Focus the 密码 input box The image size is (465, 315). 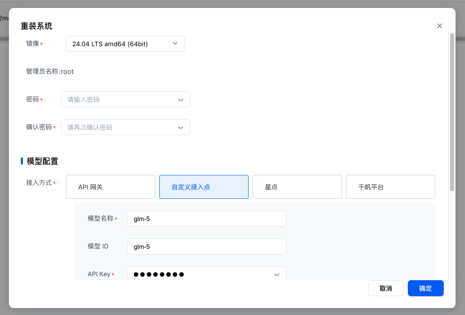tap(126, 99)
